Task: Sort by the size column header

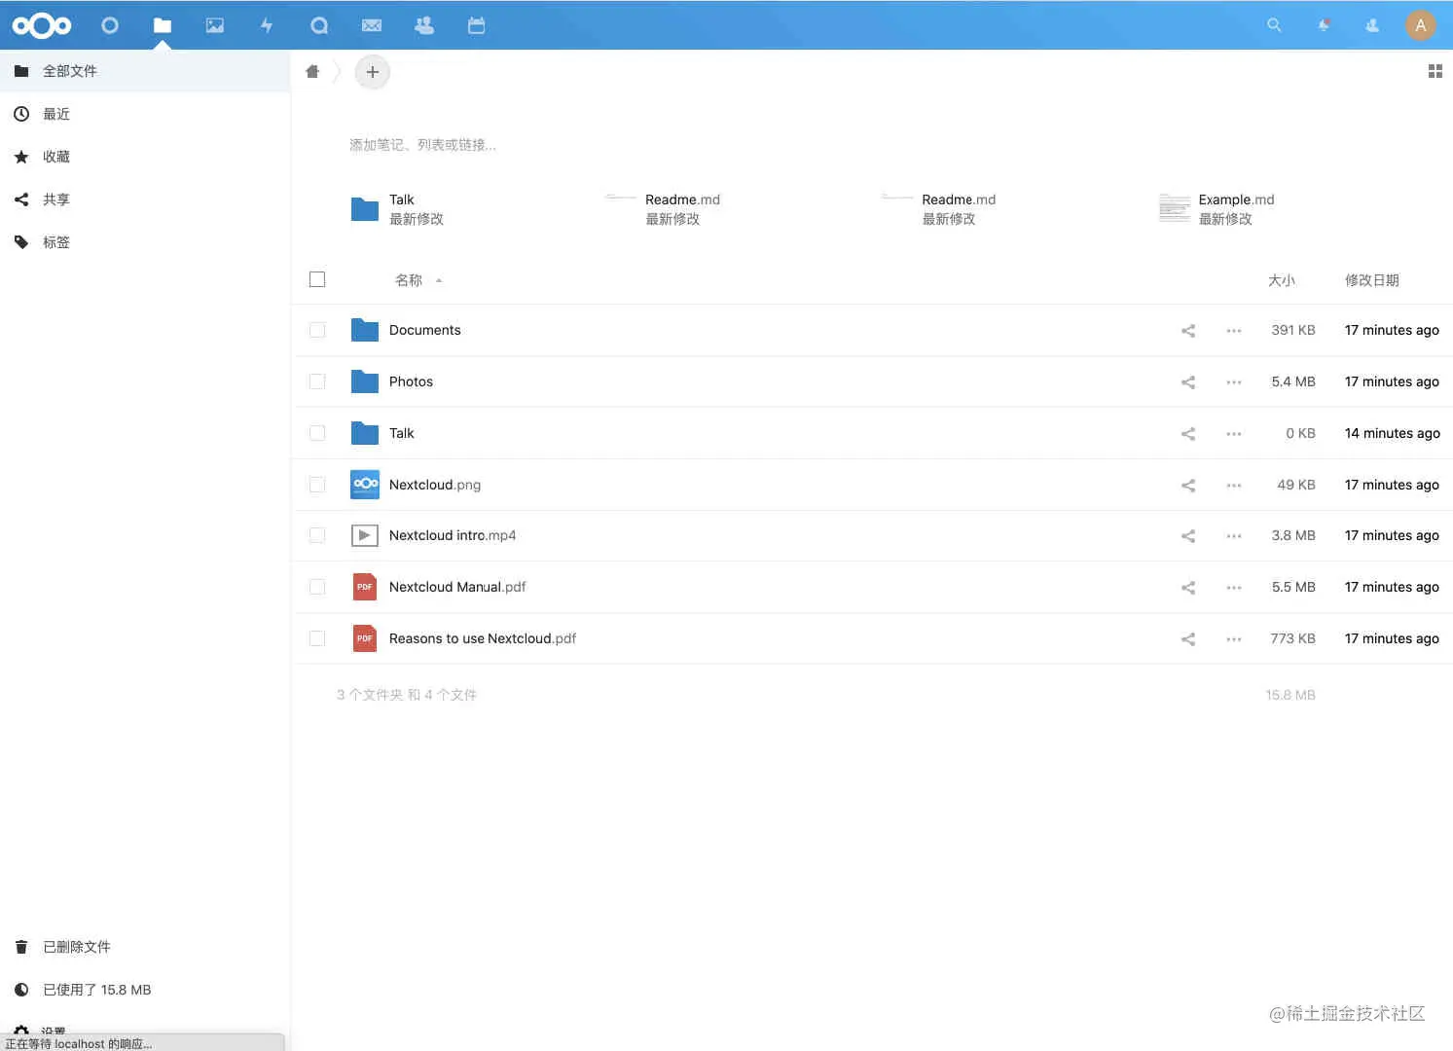Action: pyautogui.click(x=1282, y=280)
